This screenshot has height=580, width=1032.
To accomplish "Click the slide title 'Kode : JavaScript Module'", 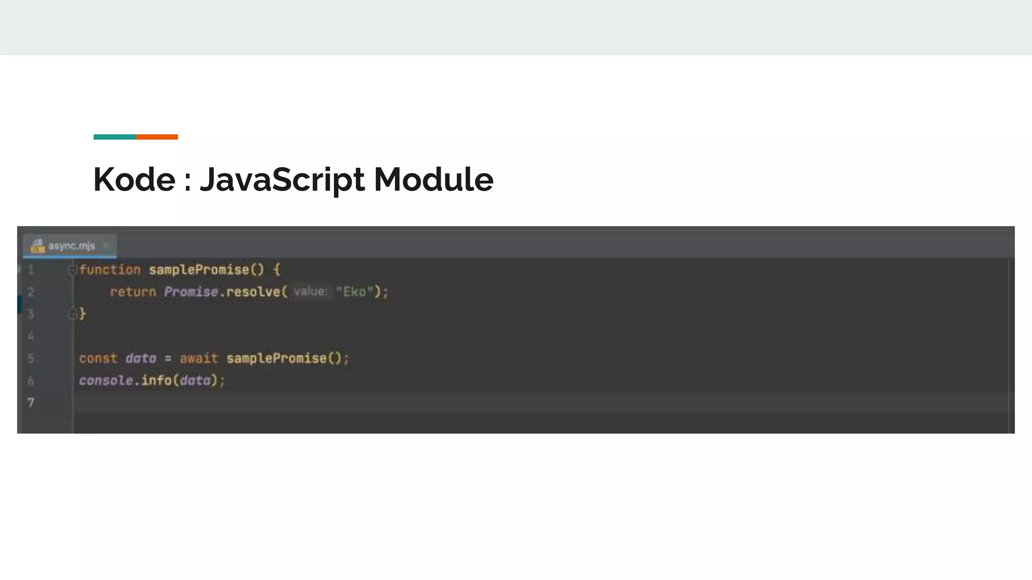I will pos(293,179).
